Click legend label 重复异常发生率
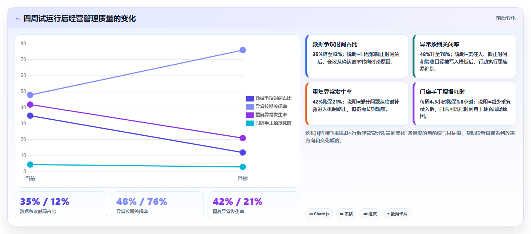Screen dimensions: 531x234 (271, 115)
